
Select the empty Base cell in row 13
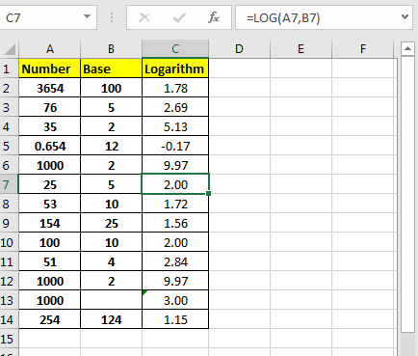click(x=111, y=300)
